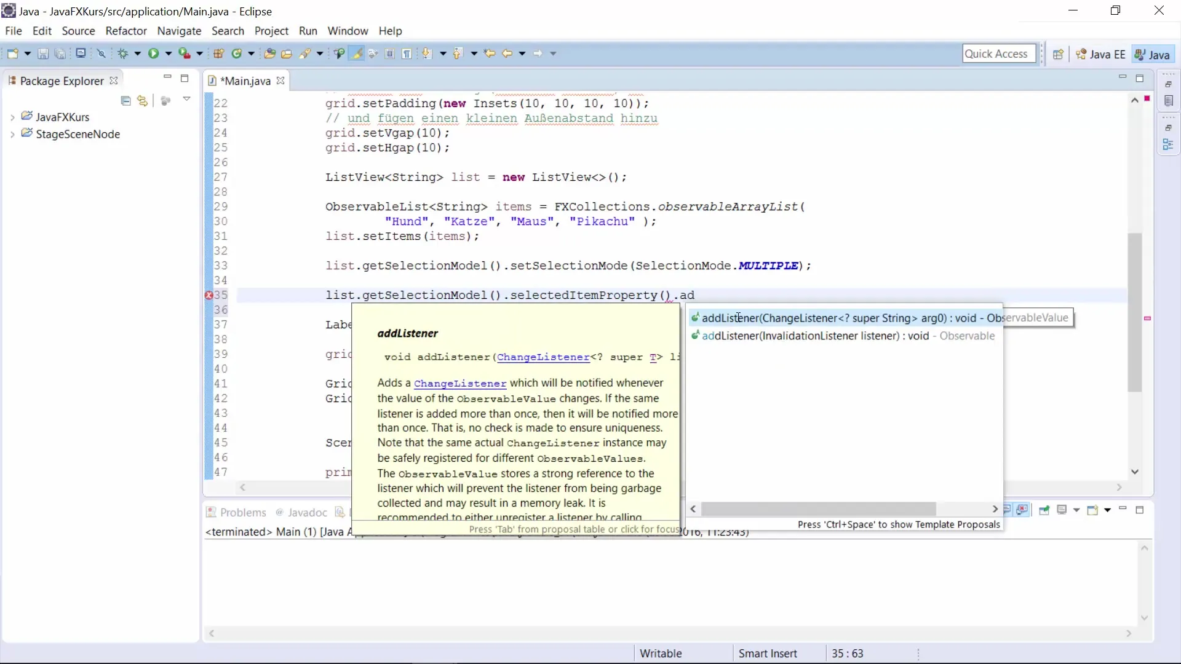
Task: Open the New Java Class dropdown arrow
Action: click(251, 53)
